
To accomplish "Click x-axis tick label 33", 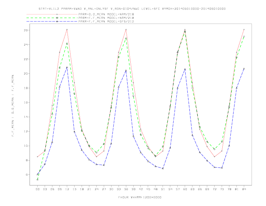I will point(119,189).
